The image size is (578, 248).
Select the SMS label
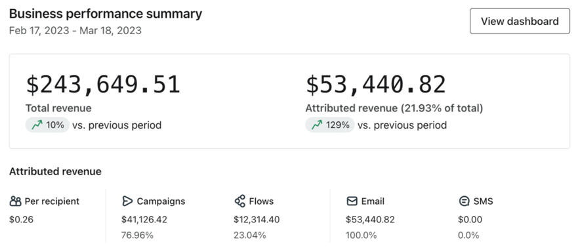tap(484, 201)
